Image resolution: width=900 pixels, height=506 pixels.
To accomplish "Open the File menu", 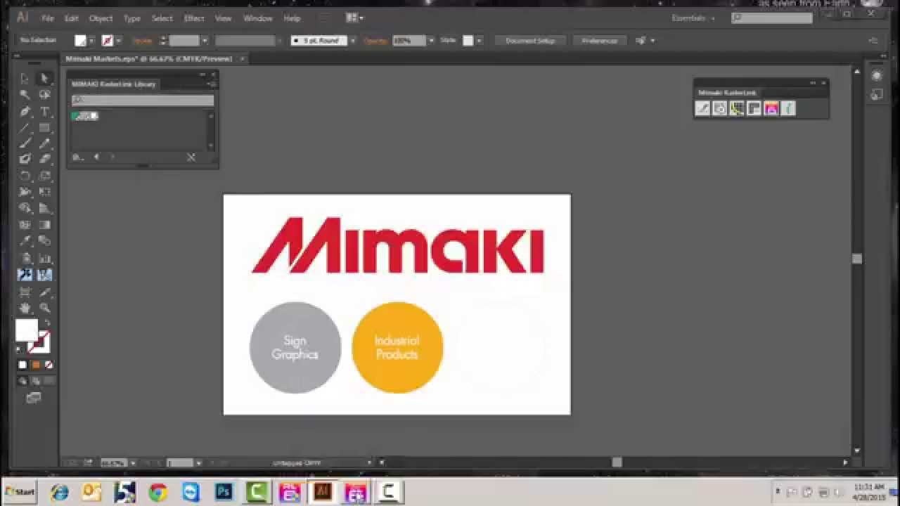I will click(x=48, y=18).
